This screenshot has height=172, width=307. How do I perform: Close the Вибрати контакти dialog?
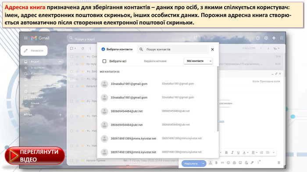[x=212, y=49]
